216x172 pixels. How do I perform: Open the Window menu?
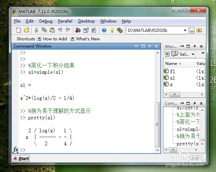click(108, 21)
